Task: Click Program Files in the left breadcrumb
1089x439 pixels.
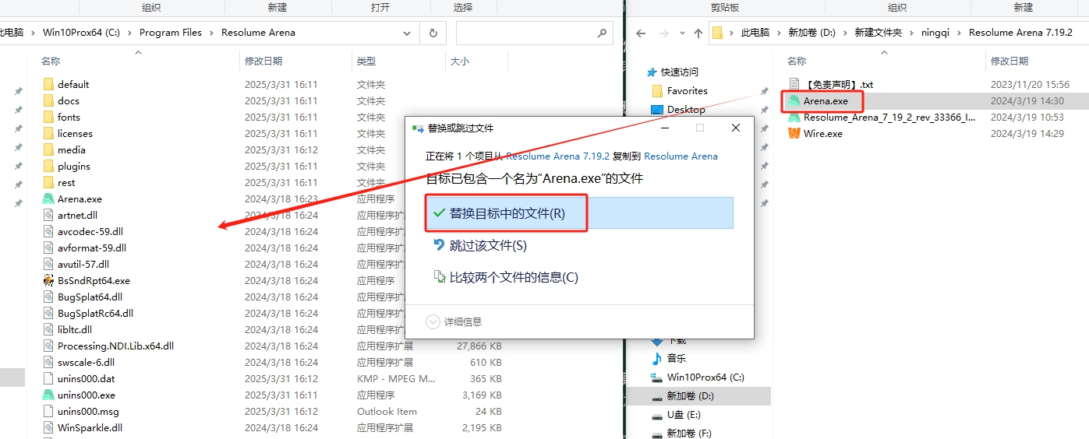Action: pyautogui.click(x=170, y=33)
